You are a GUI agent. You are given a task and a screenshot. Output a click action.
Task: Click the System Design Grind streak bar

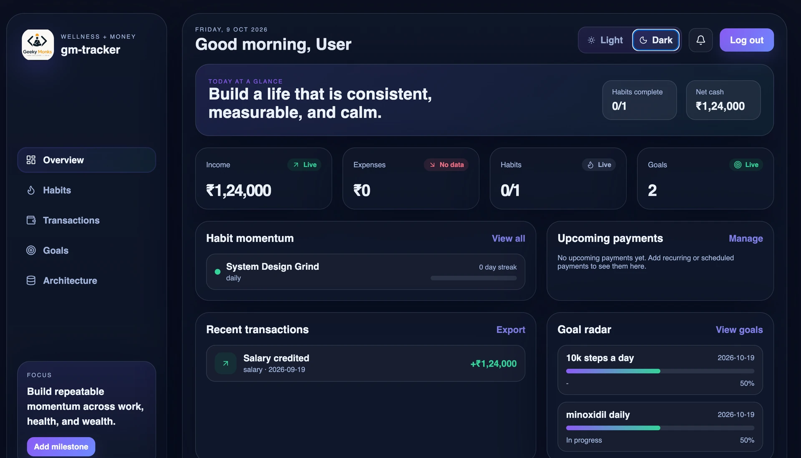pyautogui.click(x=474, y=278)
